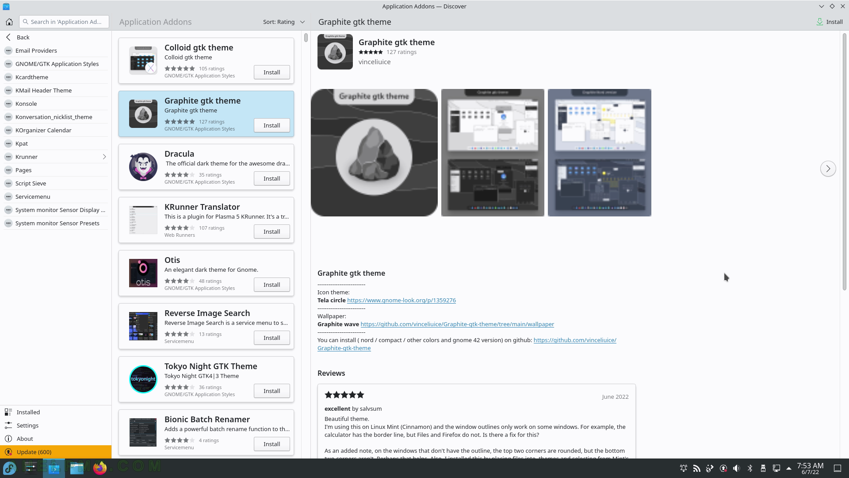Open the About page
Screen dimensions: 849x478
click(56, 439)
